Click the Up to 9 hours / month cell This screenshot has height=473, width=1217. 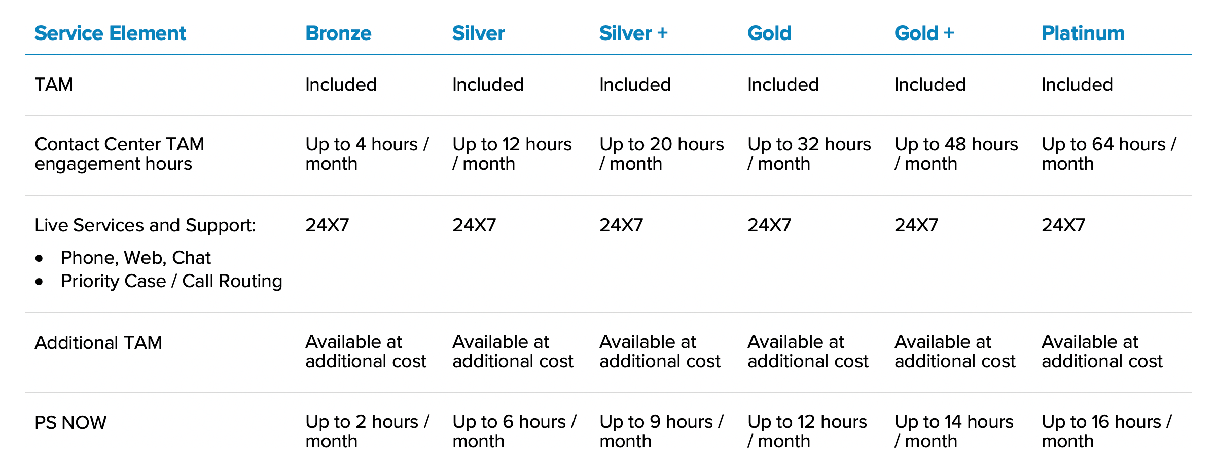[661, 431]
